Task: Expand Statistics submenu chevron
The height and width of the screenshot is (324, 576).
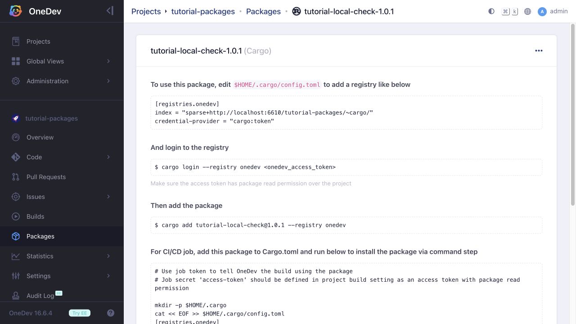Action: [108, 256]
